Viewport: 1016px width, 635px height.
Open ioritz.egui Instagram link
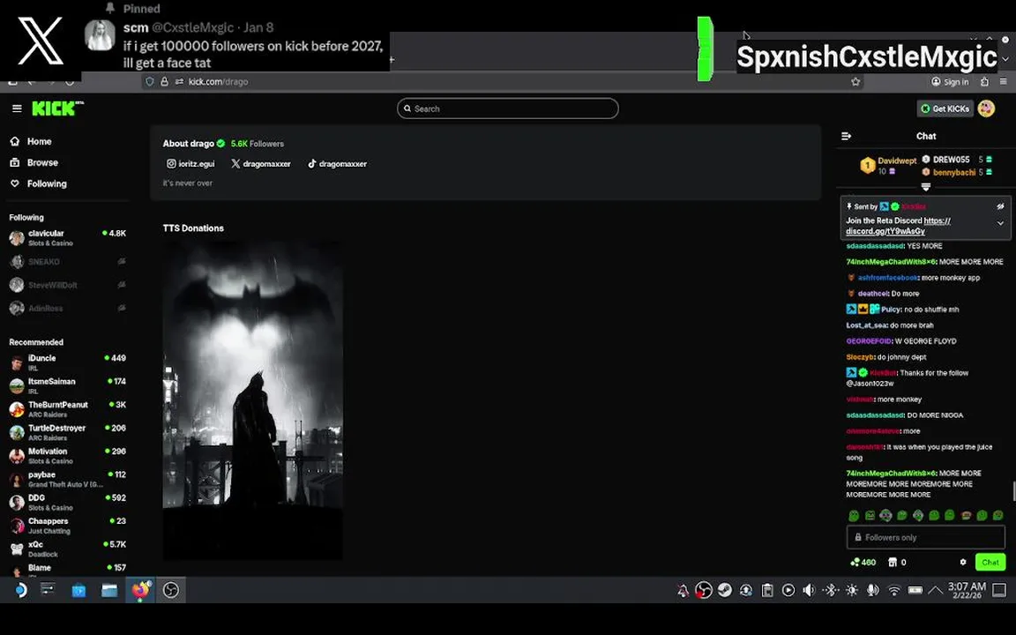coord(190,164)
